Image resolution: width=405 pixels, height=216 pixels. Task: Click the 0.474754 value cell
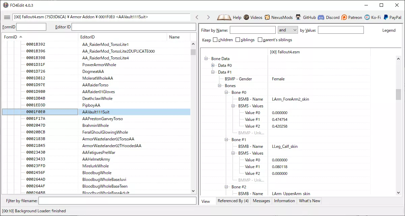[280, 119]
